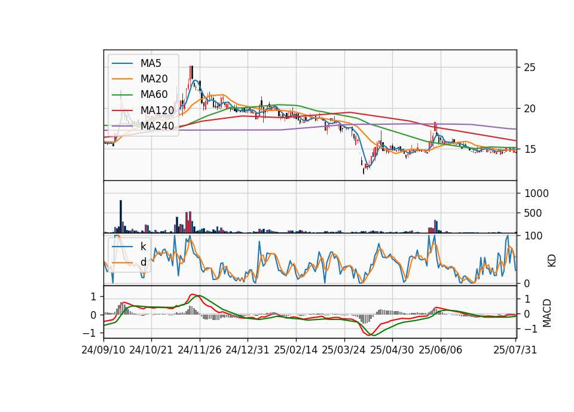574x412 pixels.
Task: Click the MA20 orange legend line sample
Action: 122,79
